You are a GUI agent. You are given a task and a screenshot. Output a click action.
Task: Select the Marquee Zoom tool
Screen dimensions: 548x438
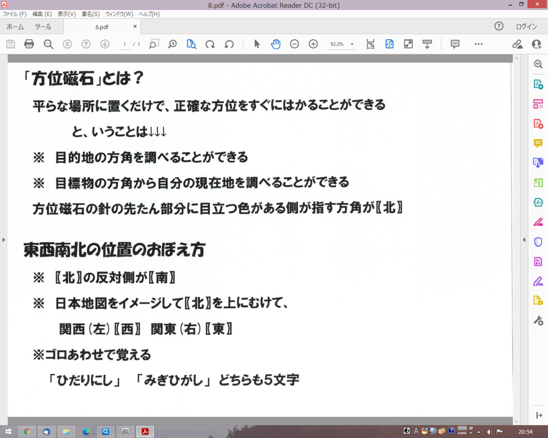pos(154,44)
